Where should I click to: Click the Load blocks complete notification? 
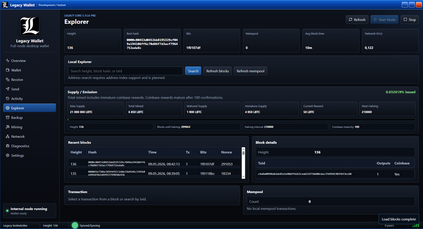(399, 219)
